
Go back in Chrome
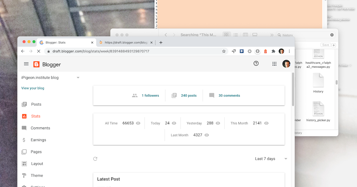[x=23, y=51]
